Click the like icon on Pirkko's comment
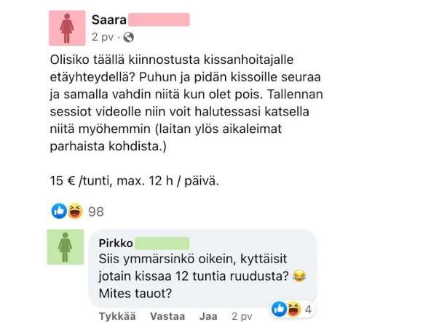This screenshot has height=322, width=423. tap(279, 309)
